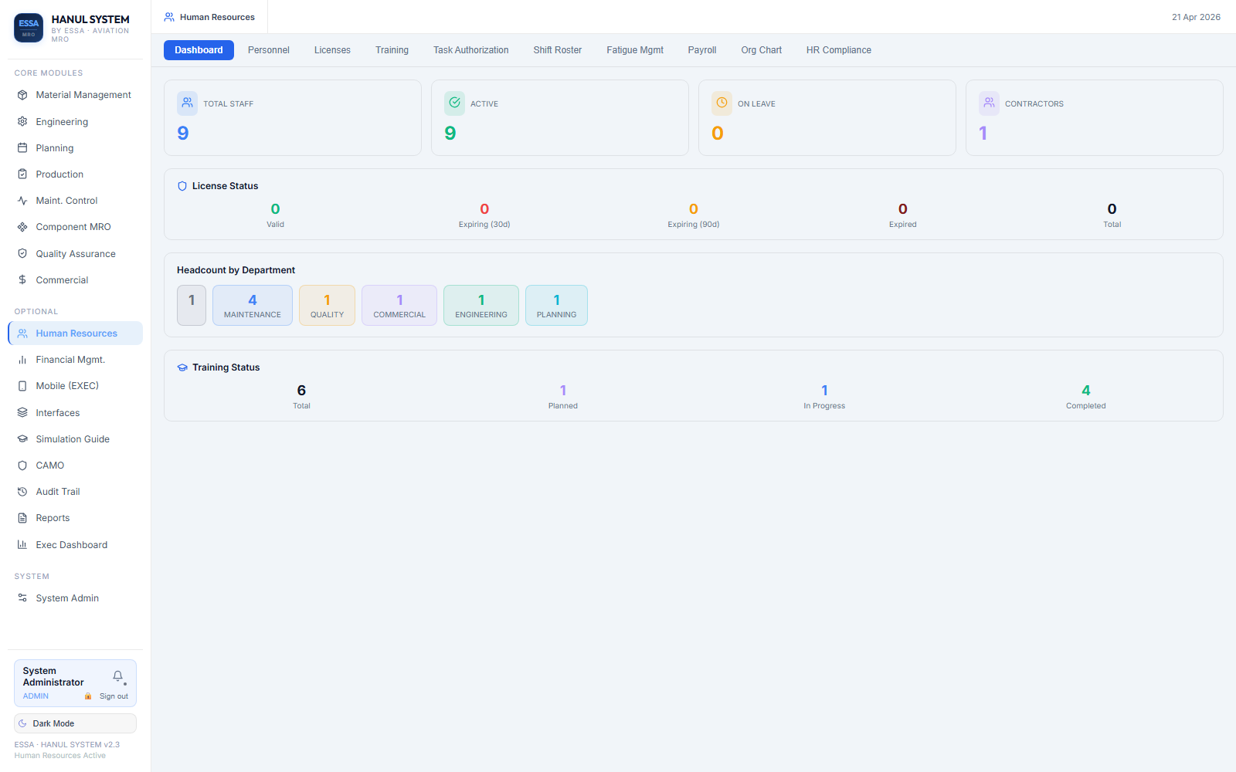Go to the Fatigue Mgmt tab
Viewport: 1236px width, 772px height.
634,50
